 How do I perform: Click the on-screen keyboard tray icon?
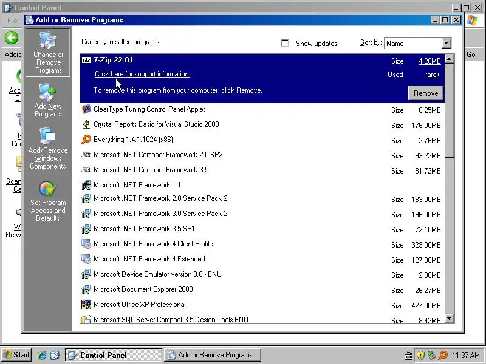(x=408, y=356)
